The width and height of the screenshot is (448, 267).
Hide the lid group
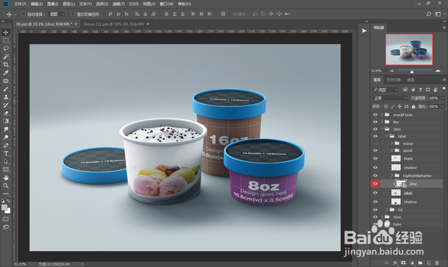pos(375,210)
